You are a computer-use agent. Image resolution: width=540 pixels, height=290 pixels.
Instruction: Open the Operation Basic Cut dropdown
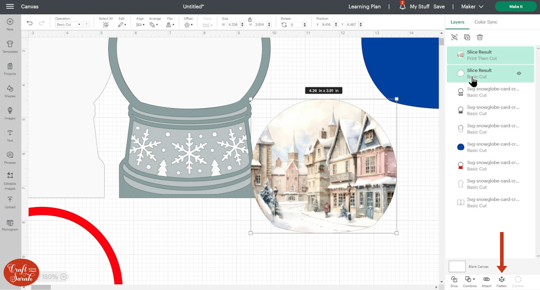(68, 25)
